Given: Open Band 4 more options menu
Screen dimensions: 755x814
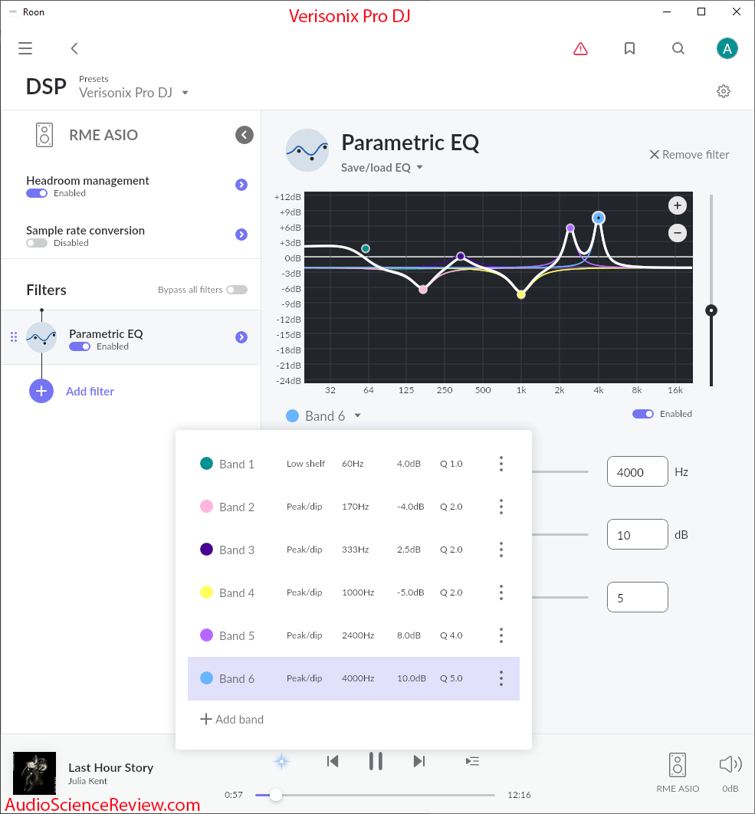Looking at the screenshot, I should point(501,592).
